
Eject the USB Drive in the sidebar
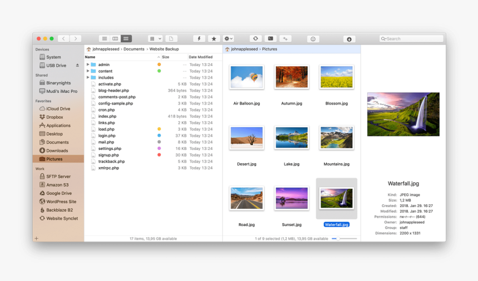click(78, 66)
